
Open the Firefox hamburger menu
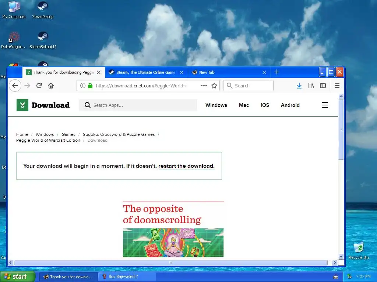tap(337, 86)
